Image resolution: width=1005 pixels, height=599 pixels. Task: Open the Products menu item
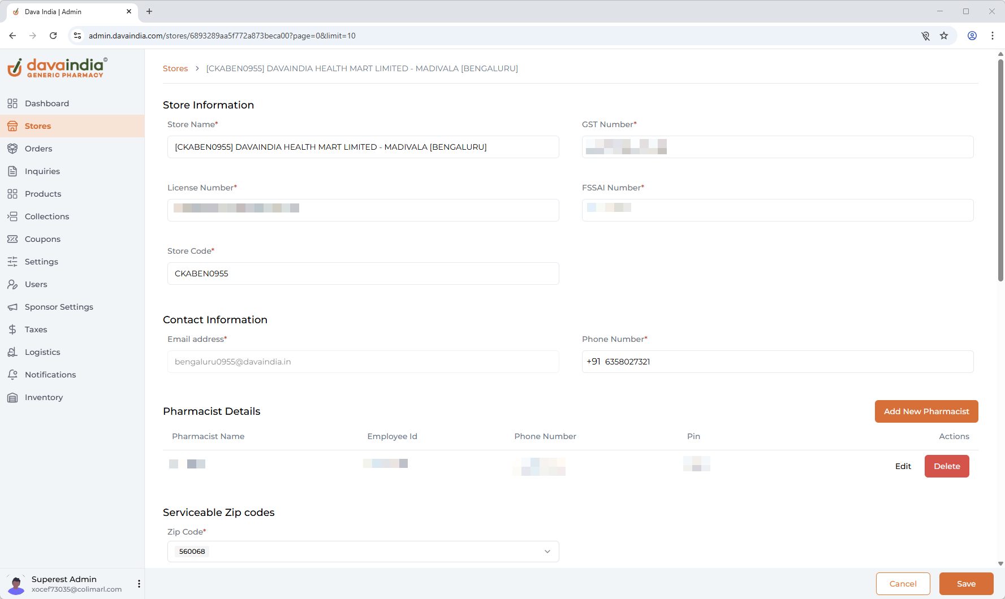(43, 194)
